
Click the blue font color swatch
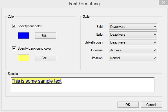(x=24, y=35)
